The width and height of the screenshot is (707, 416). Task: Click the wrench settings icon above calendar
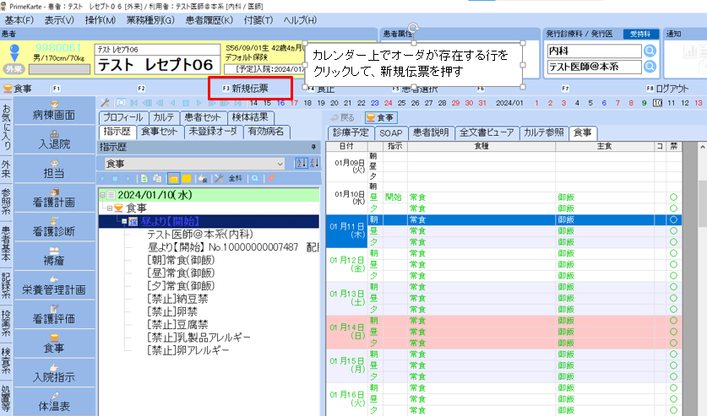click(x=105, y=103)
